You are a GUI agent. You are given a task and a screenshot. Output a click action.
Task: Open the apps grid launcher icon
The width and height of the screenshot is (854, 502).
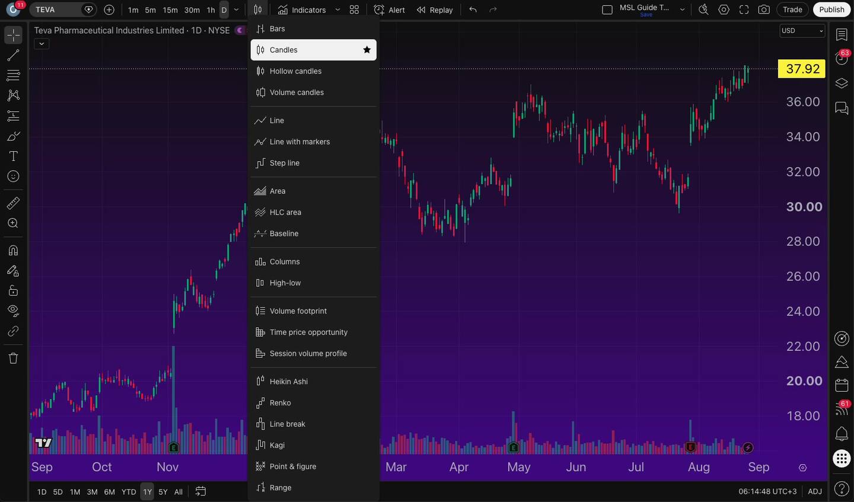point(842,458)
